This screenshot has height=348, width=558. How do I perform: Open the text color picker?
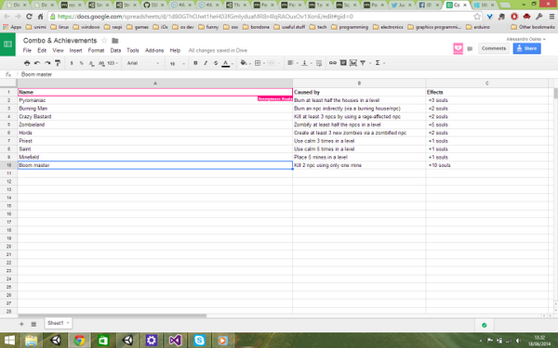(227, 63)
